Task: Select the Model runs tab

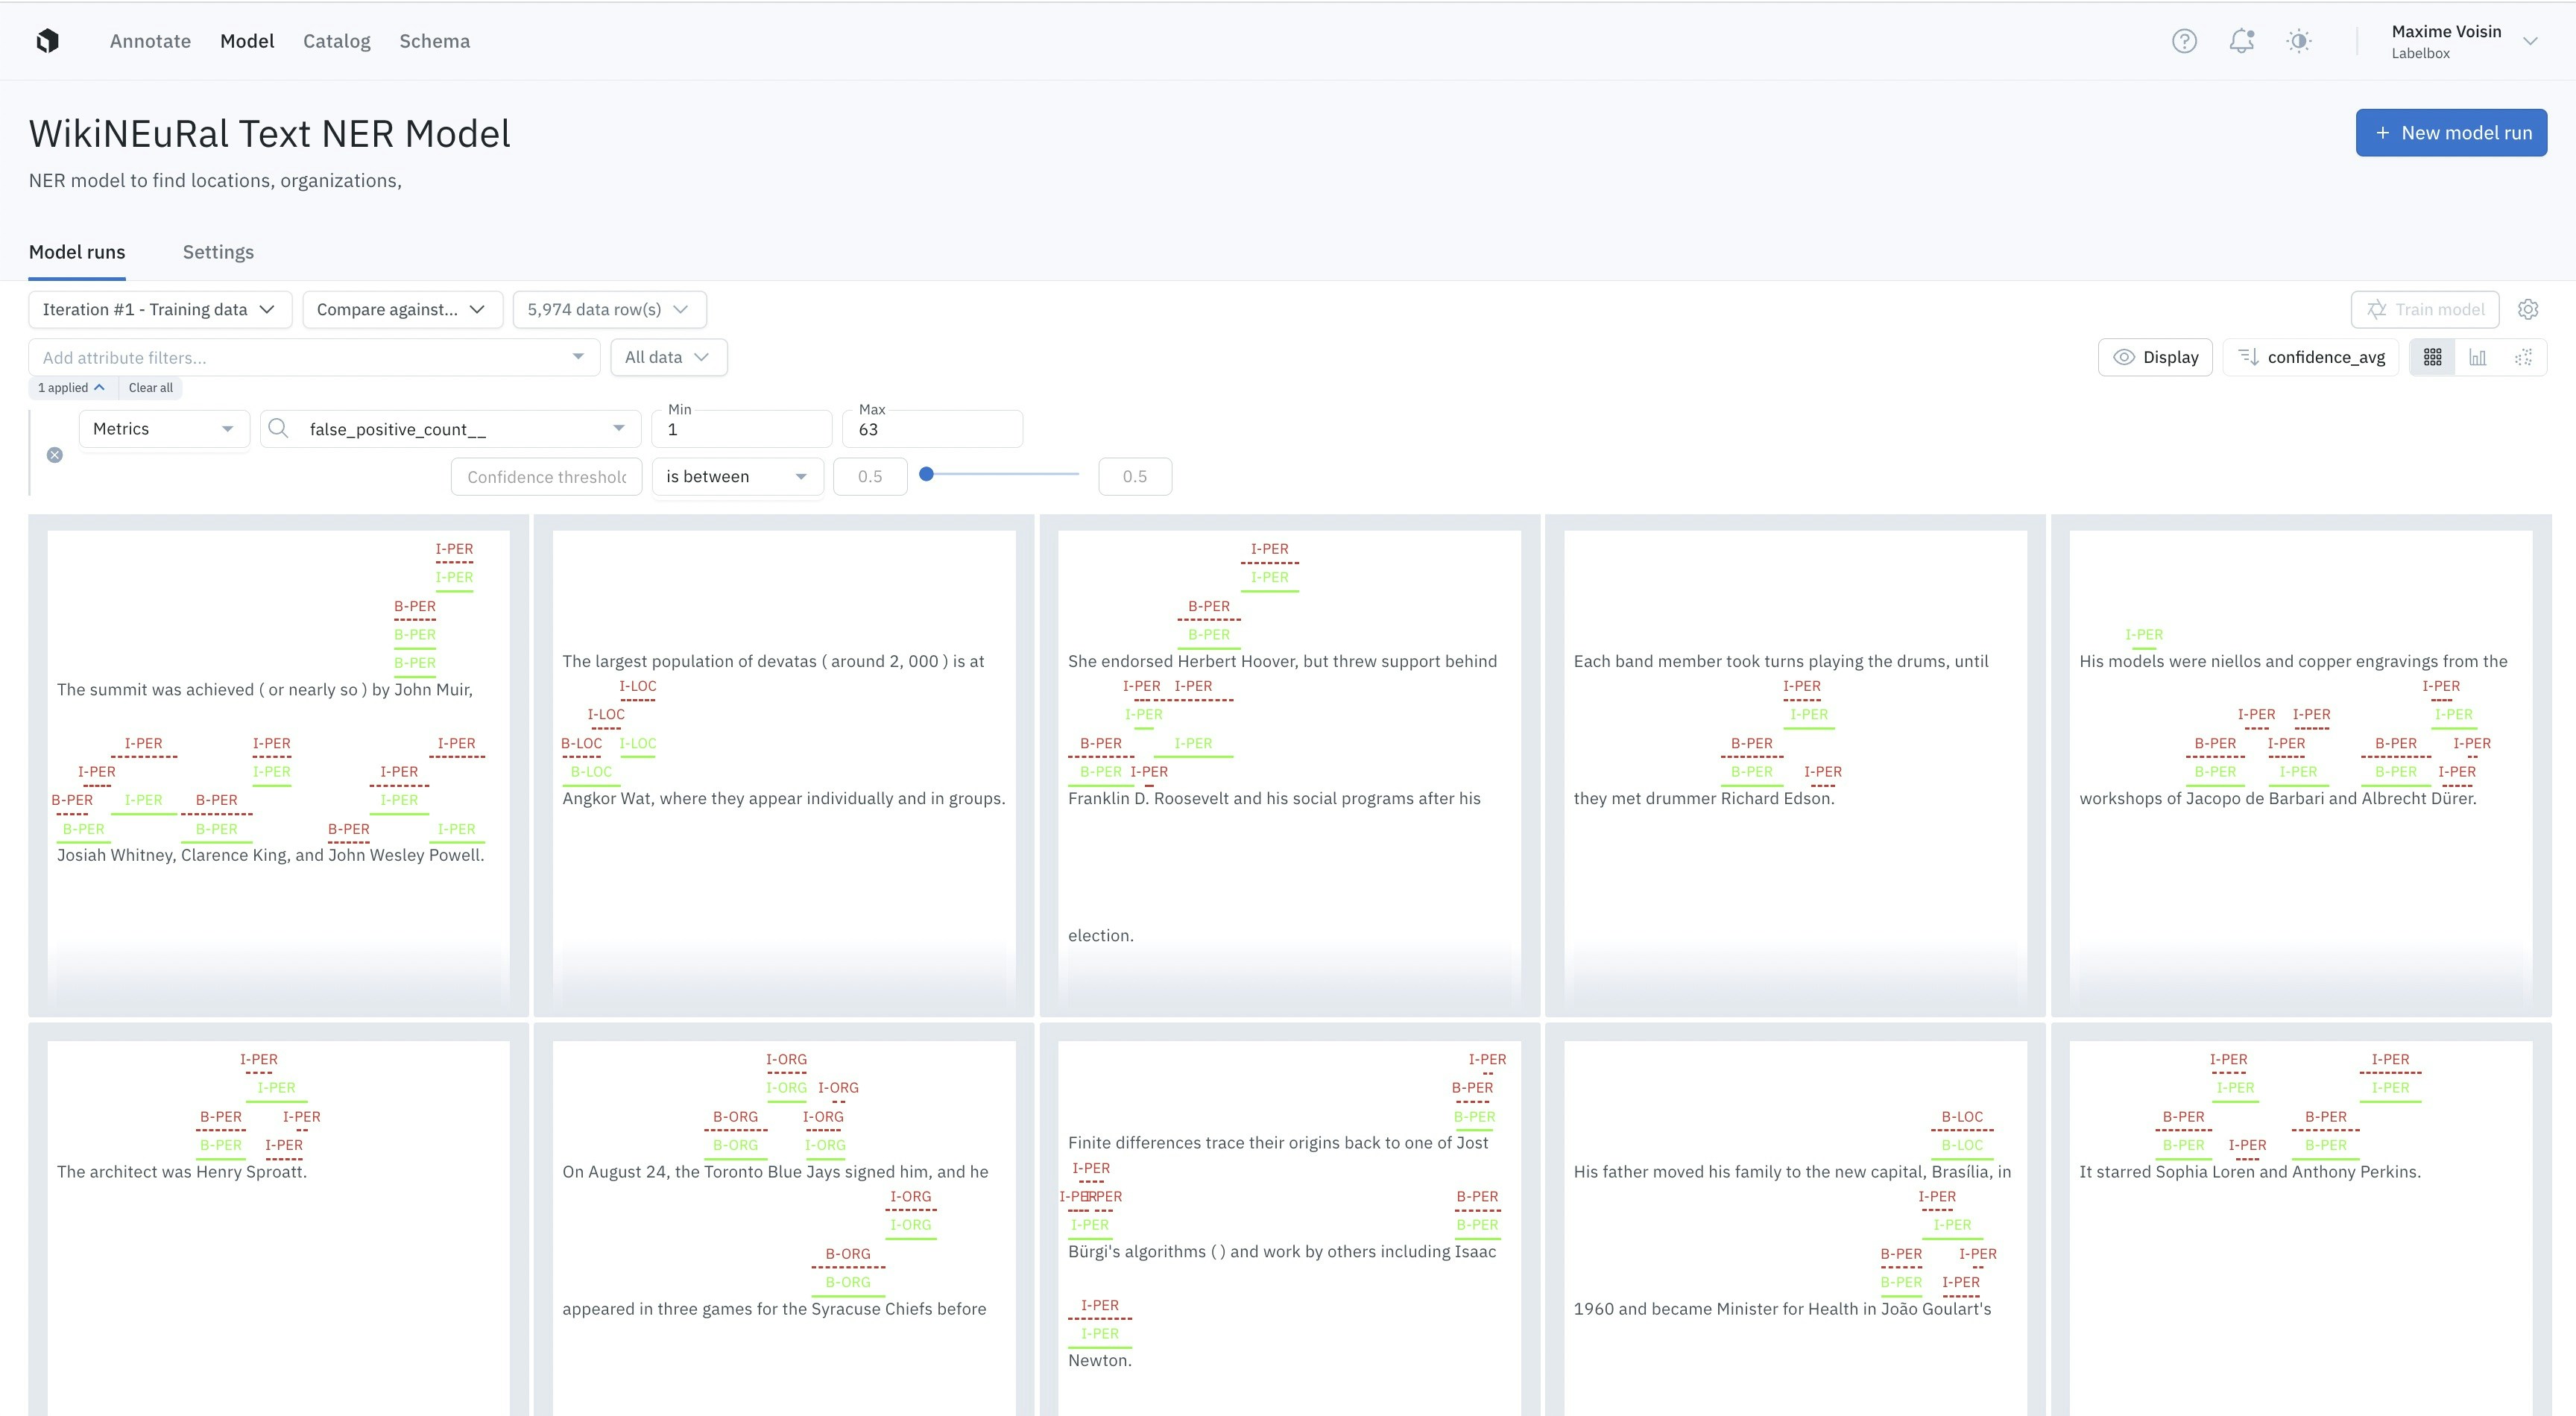Action: pyautogui.click(x=77, y=252)
